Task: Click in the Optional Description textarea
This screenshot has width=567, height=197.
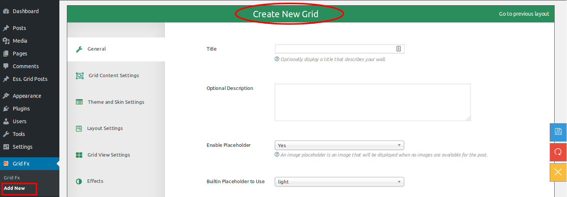Action: 373,102
